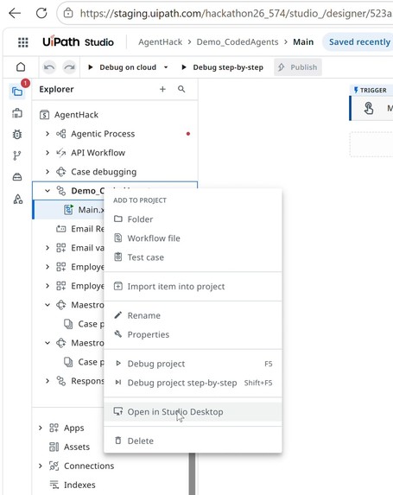Undo the last action
Image resolution: width=393 pixels, height=495 pixels.
(49, 67)
